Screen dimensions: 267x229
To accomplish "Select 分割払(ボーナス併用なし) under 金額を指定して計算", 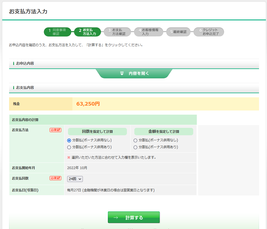I will [135, 140].
